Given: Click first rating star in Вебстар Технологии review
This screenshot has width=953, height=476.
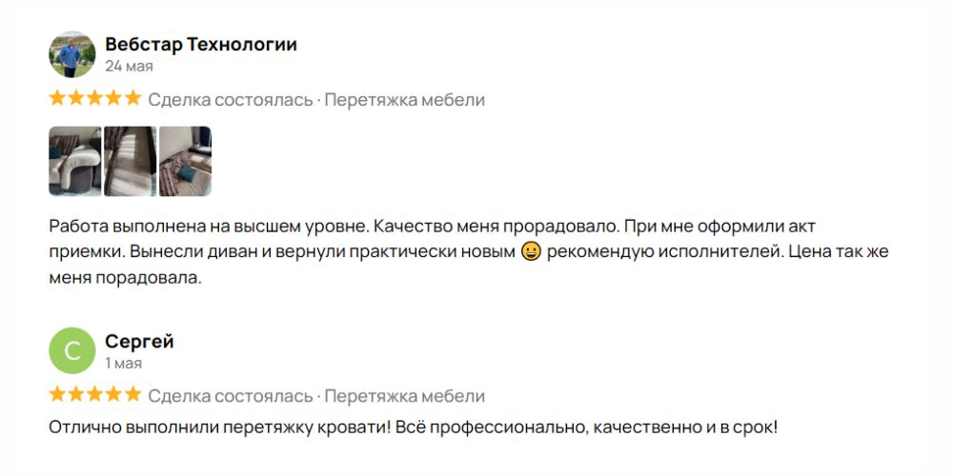Looking at the screenshot, I should point(57,98).
